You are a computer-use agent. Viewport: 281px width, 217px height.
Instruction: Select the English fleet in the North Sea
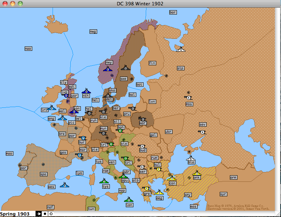86,91
